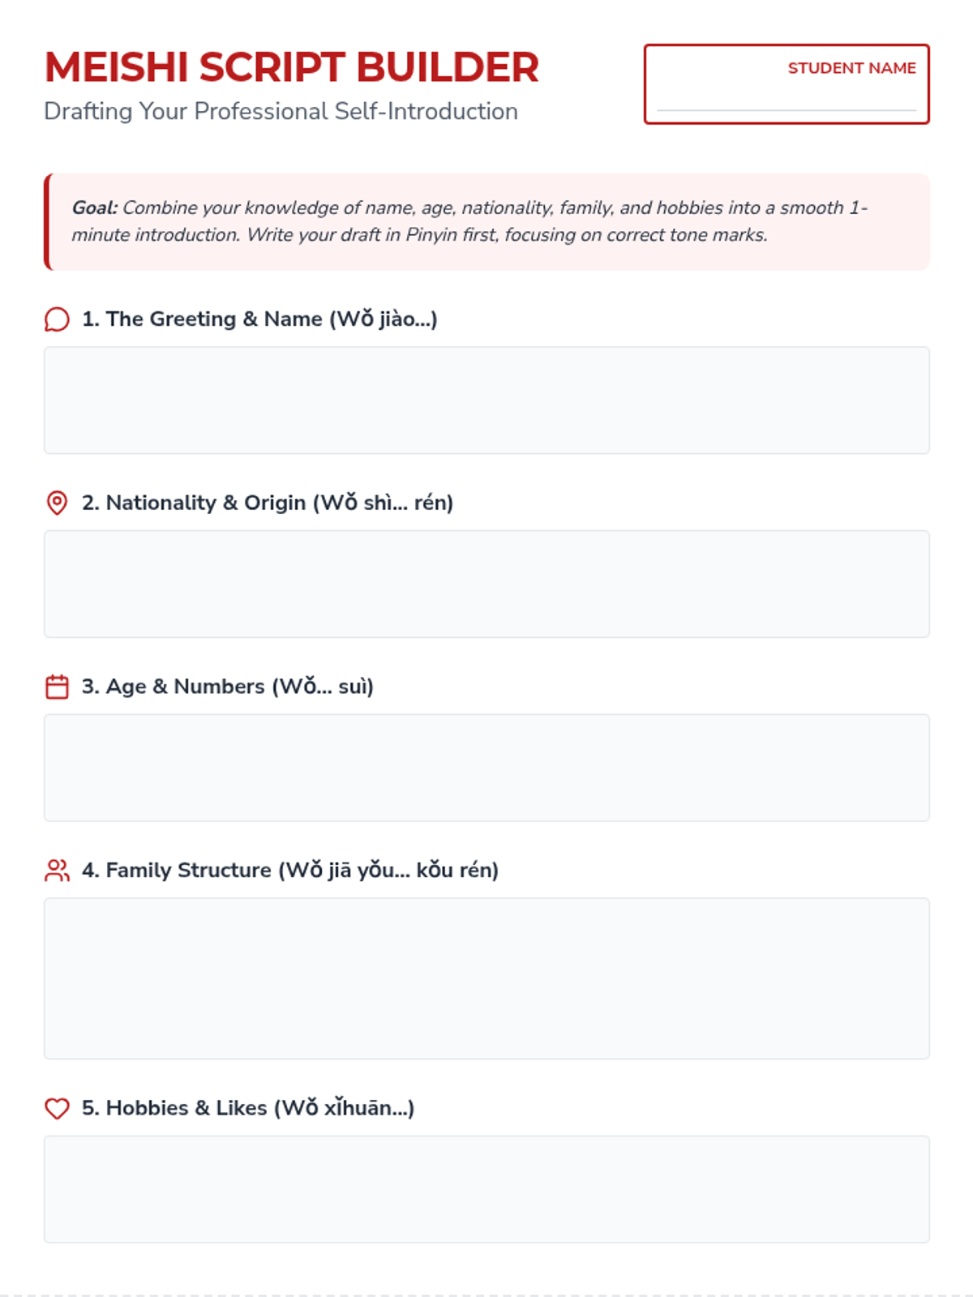Type in the Greeting & Name text box

(486, 400)
